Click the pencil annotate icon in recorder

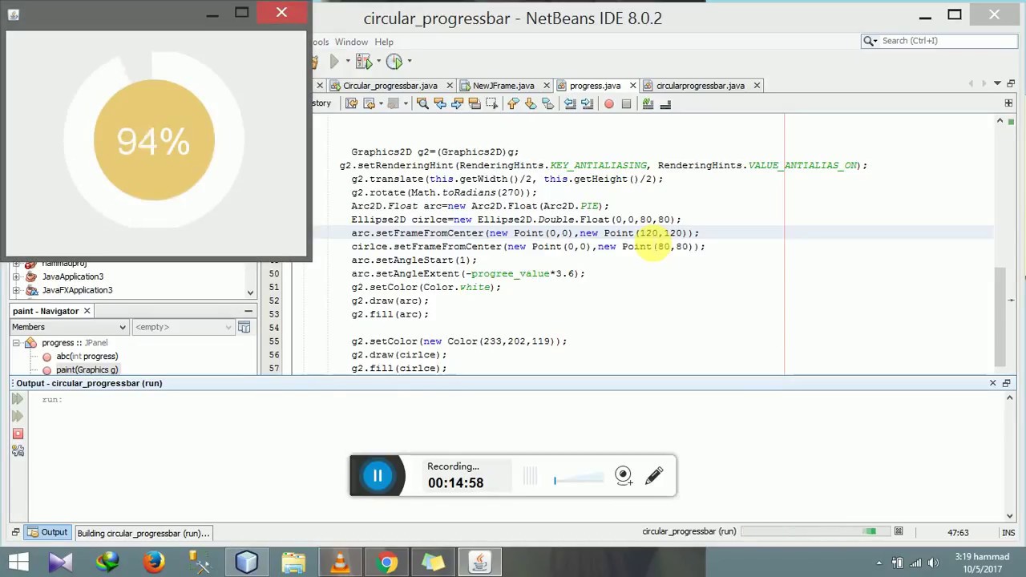pyautogui.click(x=654, y=476)
